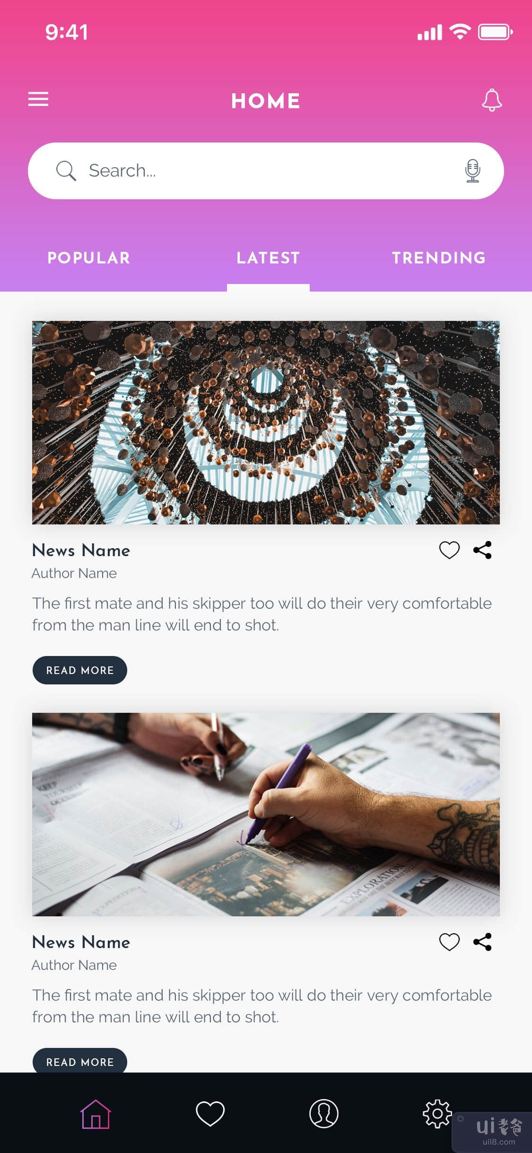
Task: Open Home in bottom navigation
Action: coord(96,1114)
